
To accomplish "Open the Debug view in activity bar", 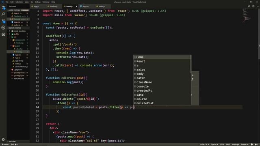I will tap(3, 28).
